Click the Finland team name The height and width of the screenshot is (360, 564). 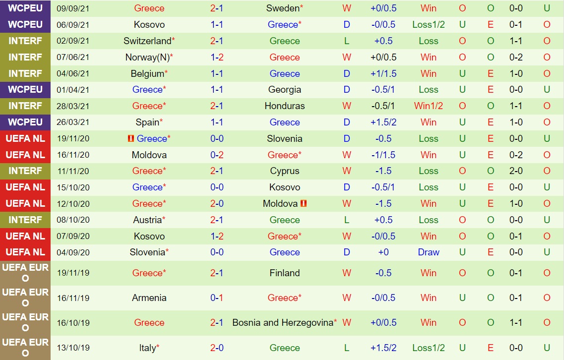pyautogui.click(x=285, y=273)
